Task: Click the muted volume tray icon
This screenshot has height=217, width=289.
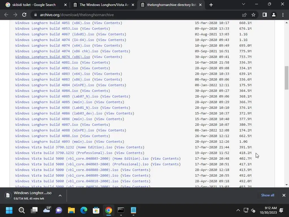Action: tap(253, 210)
